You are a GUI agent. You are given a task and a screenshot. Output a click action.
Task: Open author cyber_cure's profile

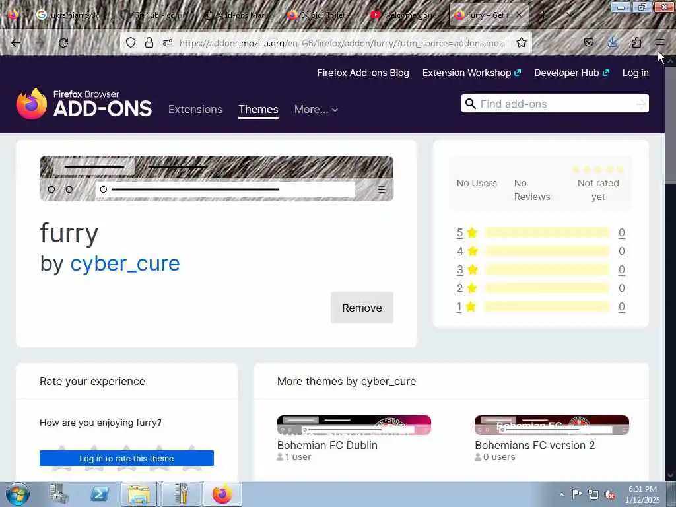point(125,263)
